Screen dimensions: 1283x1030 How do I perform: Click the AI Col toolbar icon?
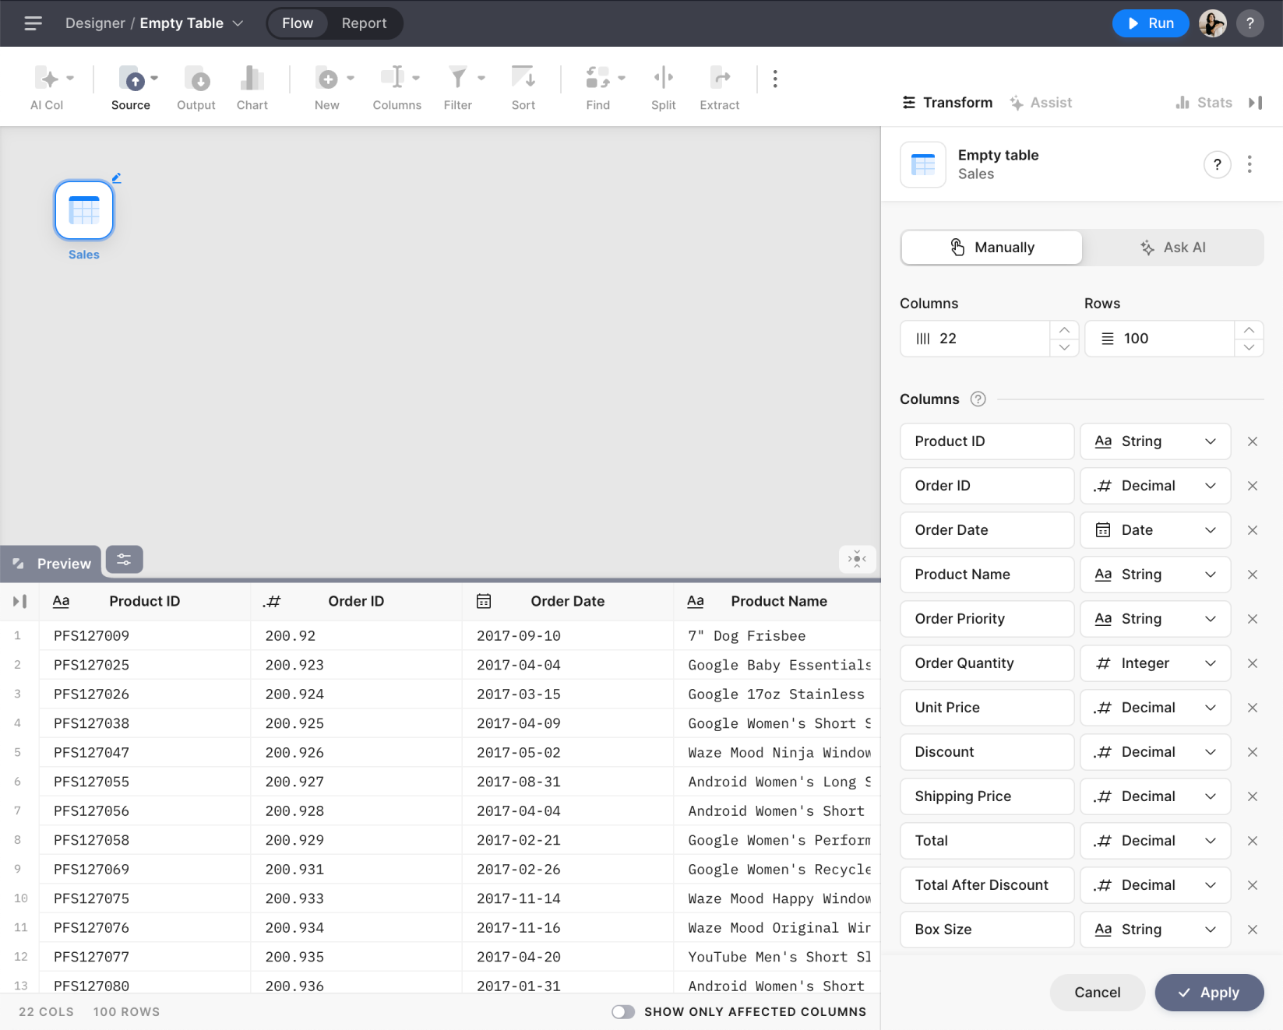(48, 79)
